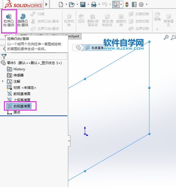Click the Fillet (圆角) tool
The image size is (176, 187).
(157, 17)
